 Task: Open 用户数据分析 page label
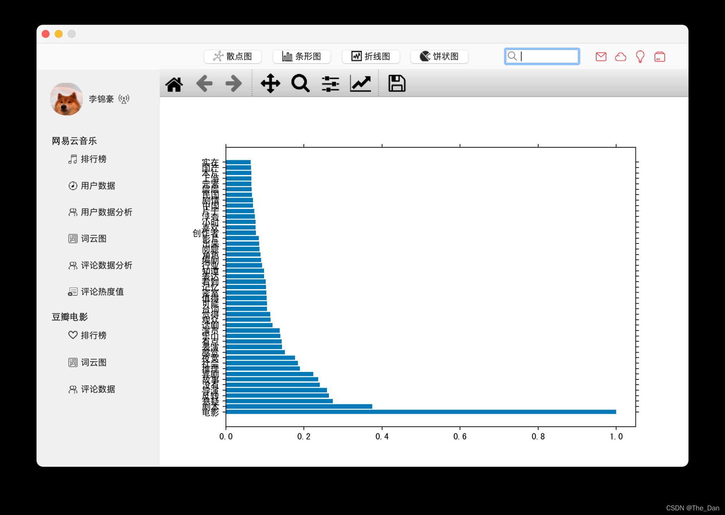pyautogui.click(x=106, y=212)
